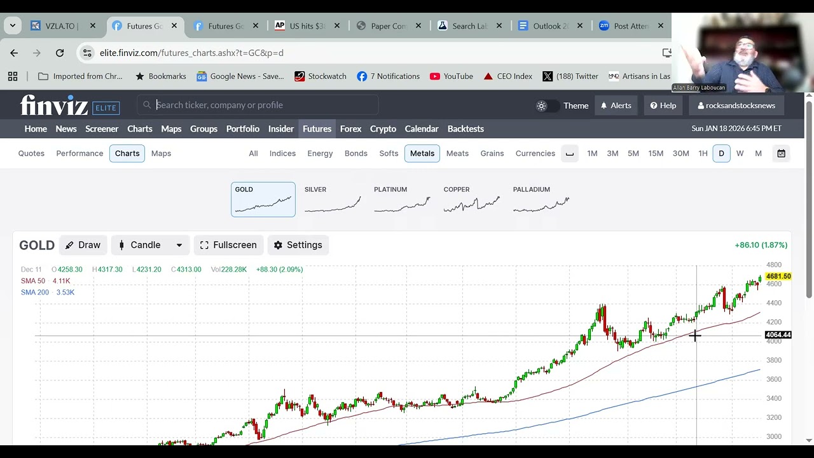The width and height of the screenshot is (814, 458).
Task: Focus the ticker search field
Action: pos(258,105)
